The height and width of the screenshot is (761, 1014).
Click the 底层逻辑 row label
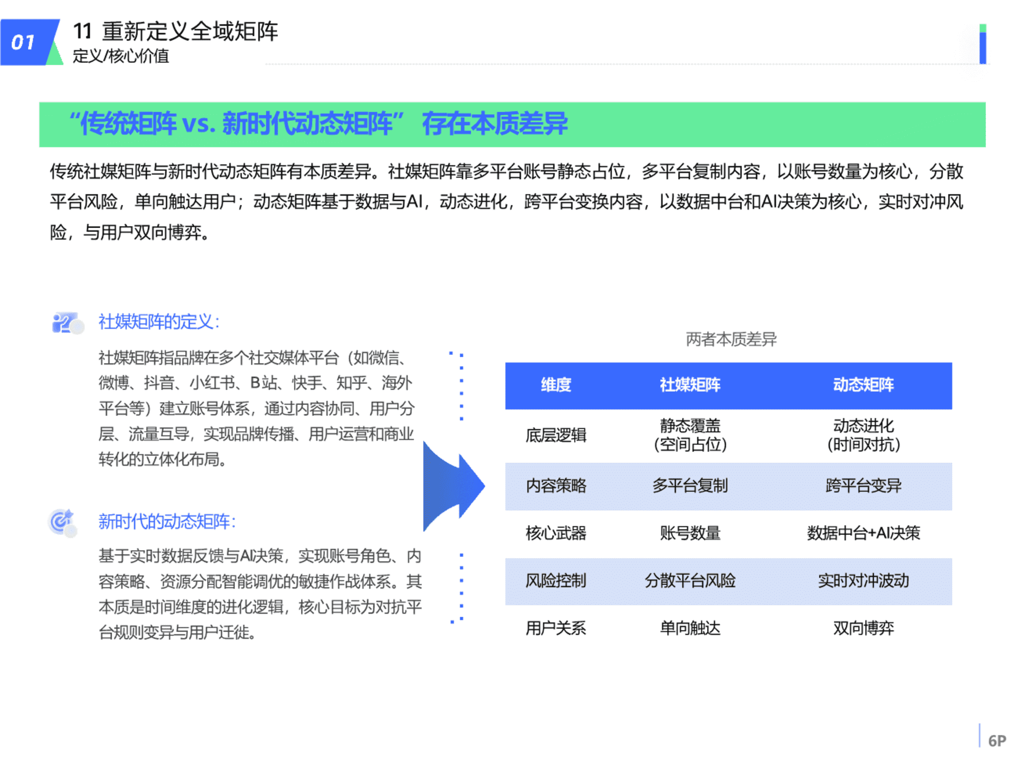coord(556,435)
